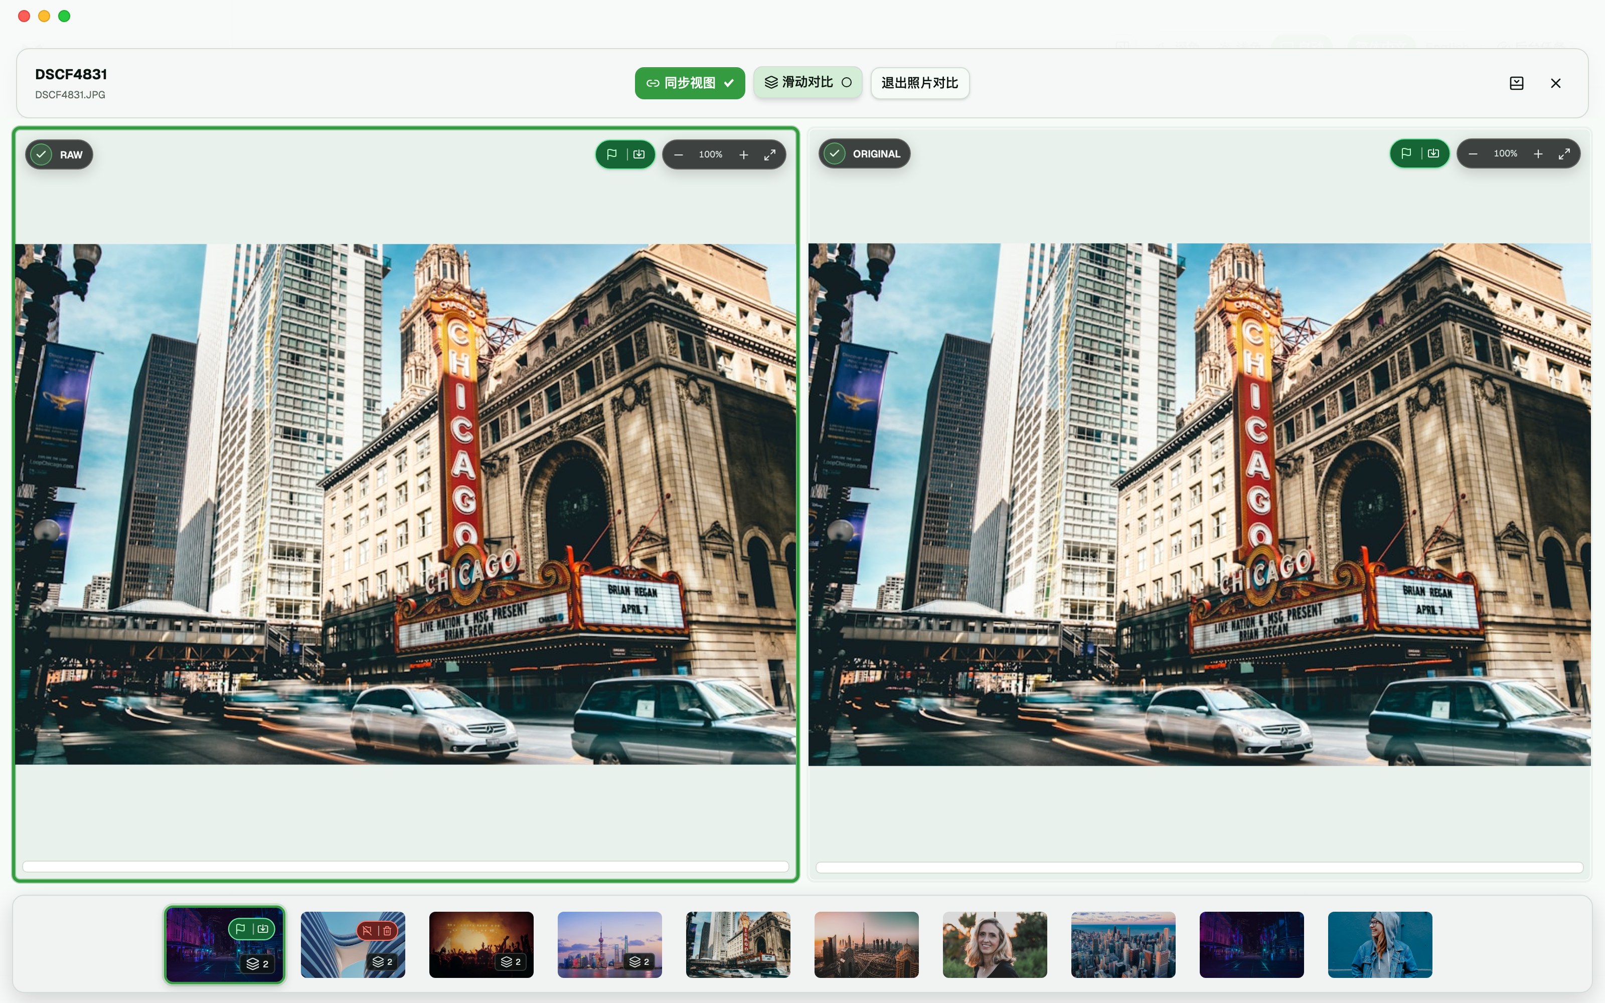Select the Chicago theatre thumbnail
Viewport: 1605px width, 1003px height.
(x=738, y=944)
